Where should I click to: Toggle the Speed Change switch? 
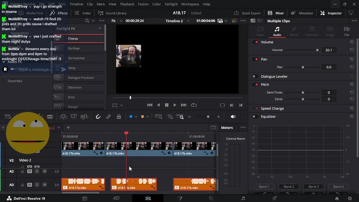[255, 108]
